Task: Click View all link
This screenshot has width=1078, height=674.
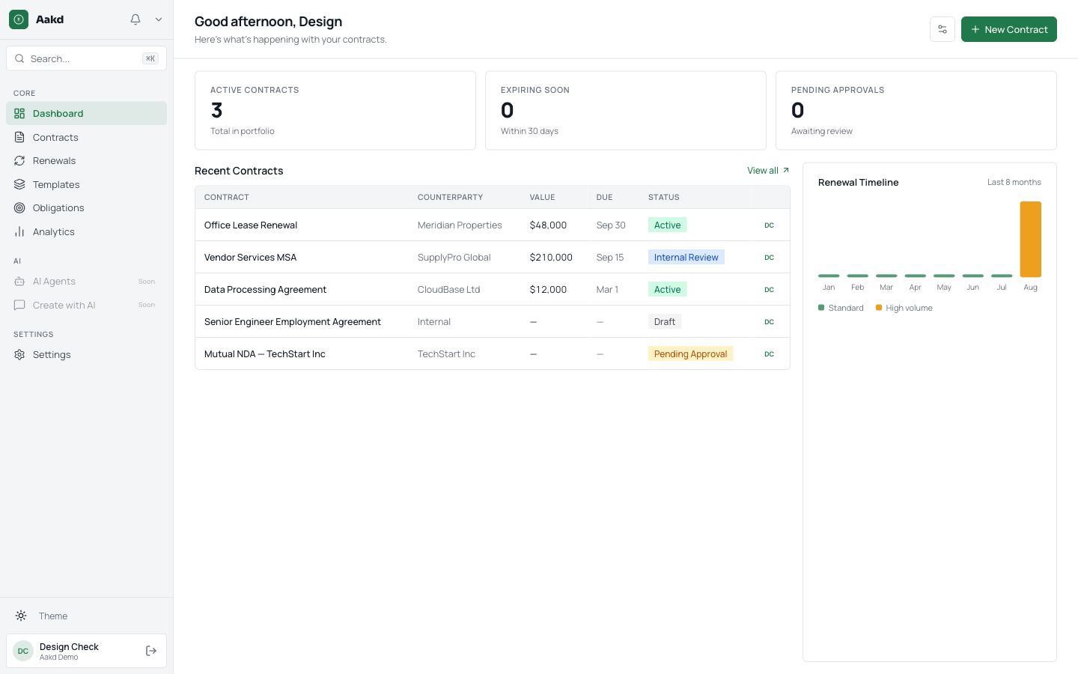Action: click(763, 171)
